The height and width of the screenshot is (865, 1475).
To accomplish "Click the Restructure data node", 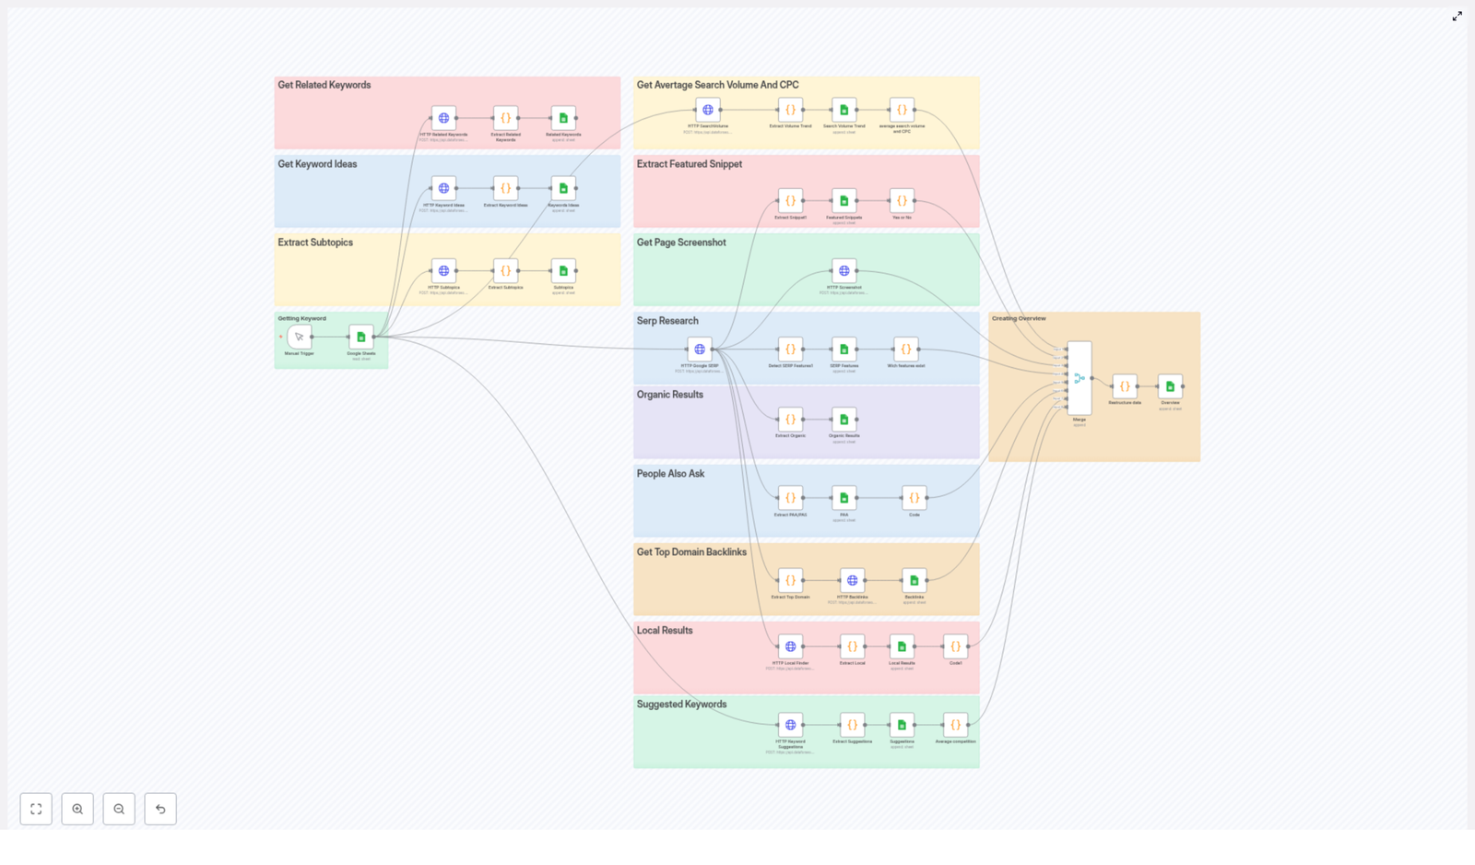I will tap(1125, 386).
